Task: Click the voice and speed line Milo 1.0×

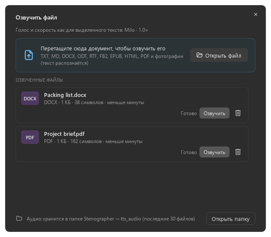Action: (82, 30)
